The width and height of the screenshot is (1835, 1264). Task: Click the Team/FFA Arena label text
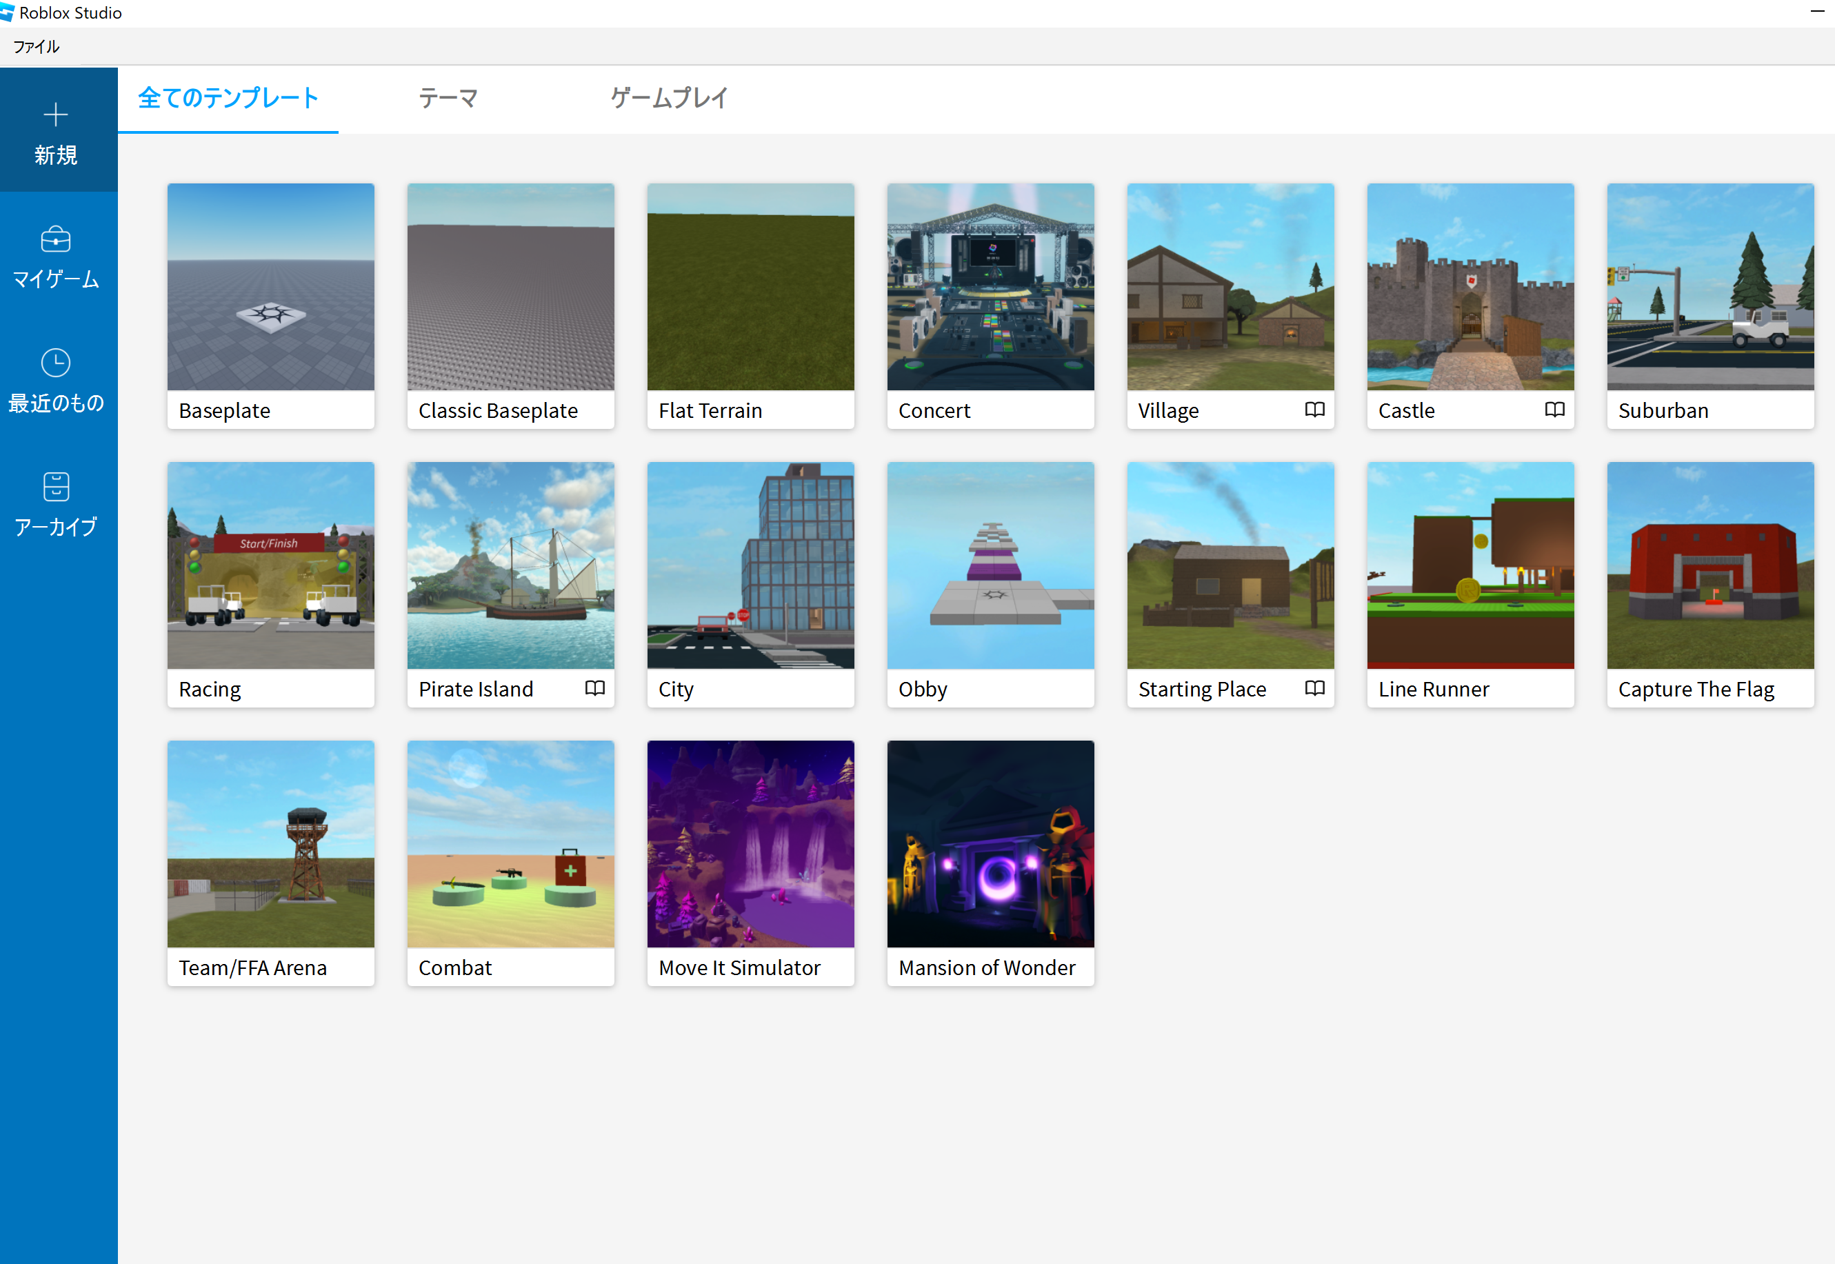[252, 969]
